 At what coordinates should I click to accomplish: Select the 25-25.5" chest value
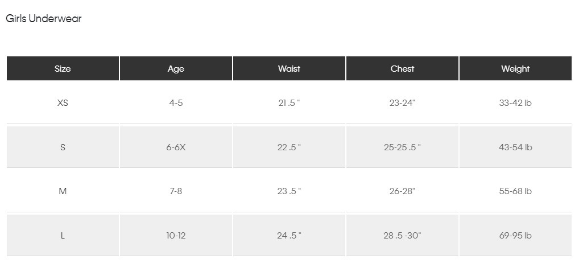coord(402,147)
